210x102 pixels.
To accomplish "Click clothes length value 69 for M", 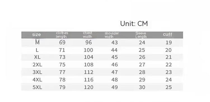I will point(62,42).
